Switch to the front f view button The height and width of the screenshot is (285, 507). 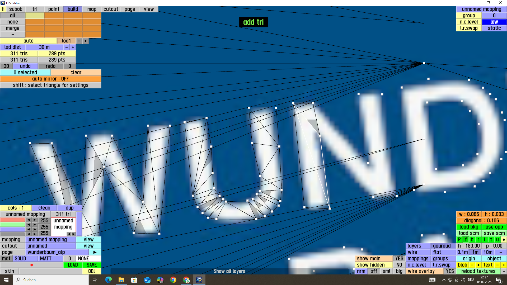point(466,240)
